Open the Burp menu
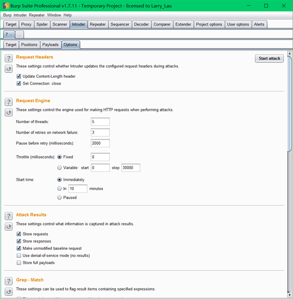293x299 pixels. click(x=7, y=15)
